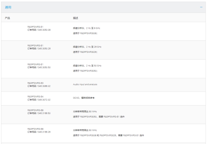Screen dimensions: 207x144
Task: Click the 通用 section header title
Action: click(8, 7)
